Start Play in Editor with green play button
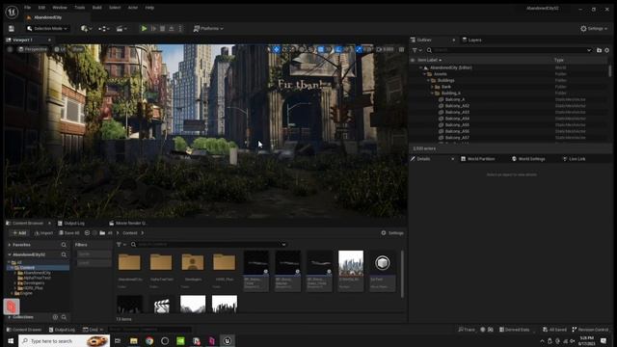The height and width of the screenshot is (347, 617). tap(144, 29)
